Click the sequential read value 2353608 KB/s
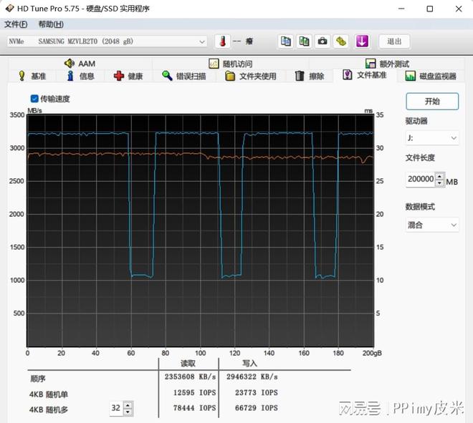Screen dimensions: 473x423 191,376
